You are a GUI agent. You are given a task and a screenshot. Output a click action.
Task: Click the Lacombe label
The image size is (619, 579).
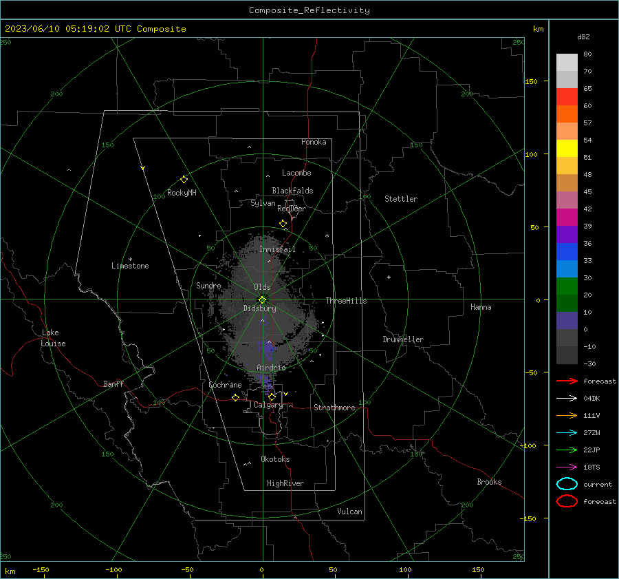(x=296, y=173)
